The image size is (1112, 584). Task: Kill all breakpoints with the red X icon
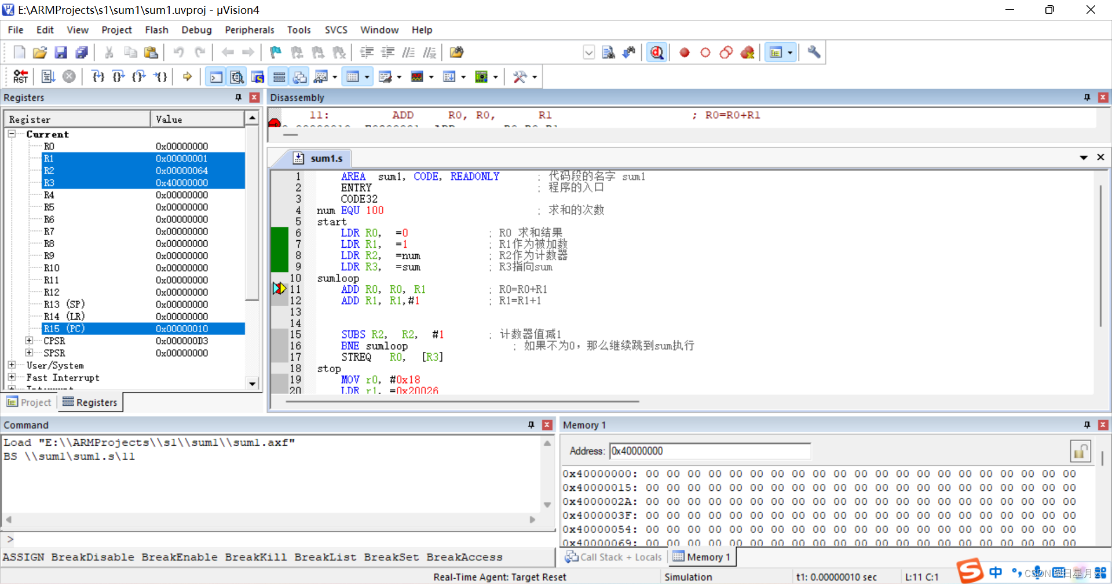click(x=748, y=52)
